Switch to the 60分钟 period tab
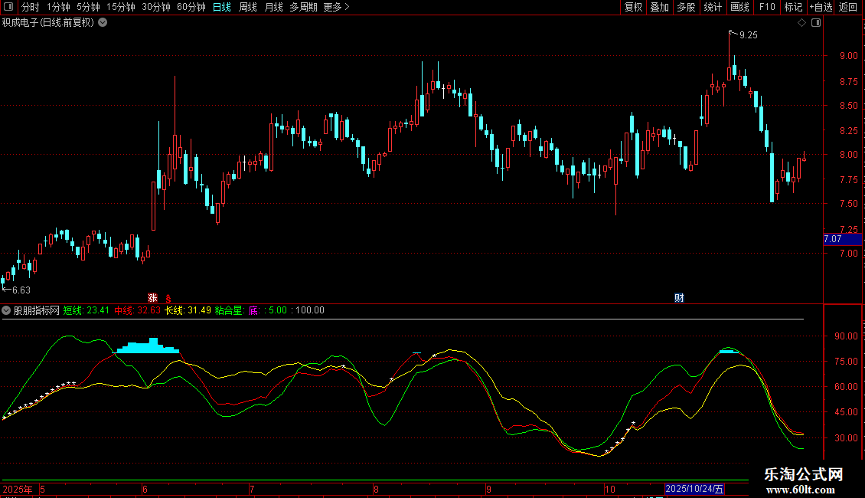Image resolution: width=865 pixels, height=498 pixels. tap(191, 7)
